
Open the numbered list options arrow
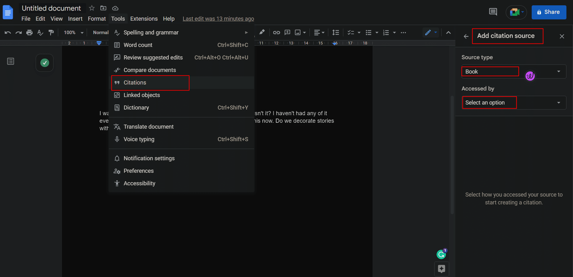[394, 33]
